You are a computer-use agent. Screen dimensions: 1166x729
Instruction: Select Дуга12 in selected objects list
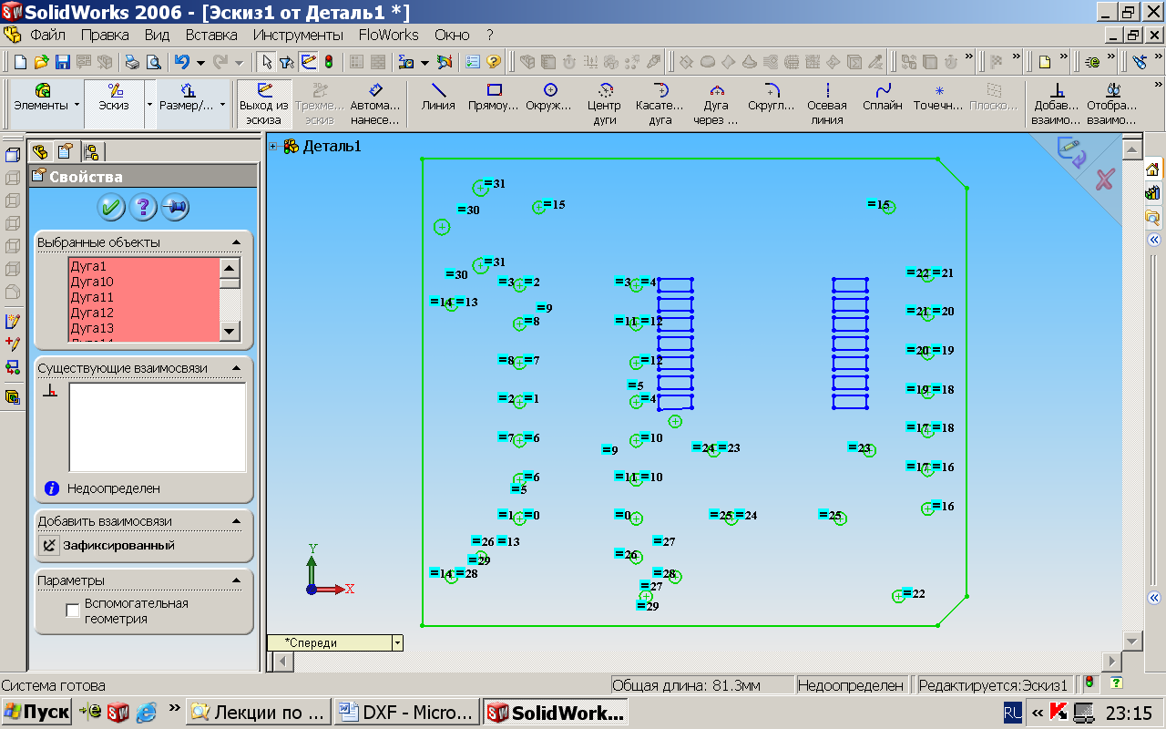(92, 313)
